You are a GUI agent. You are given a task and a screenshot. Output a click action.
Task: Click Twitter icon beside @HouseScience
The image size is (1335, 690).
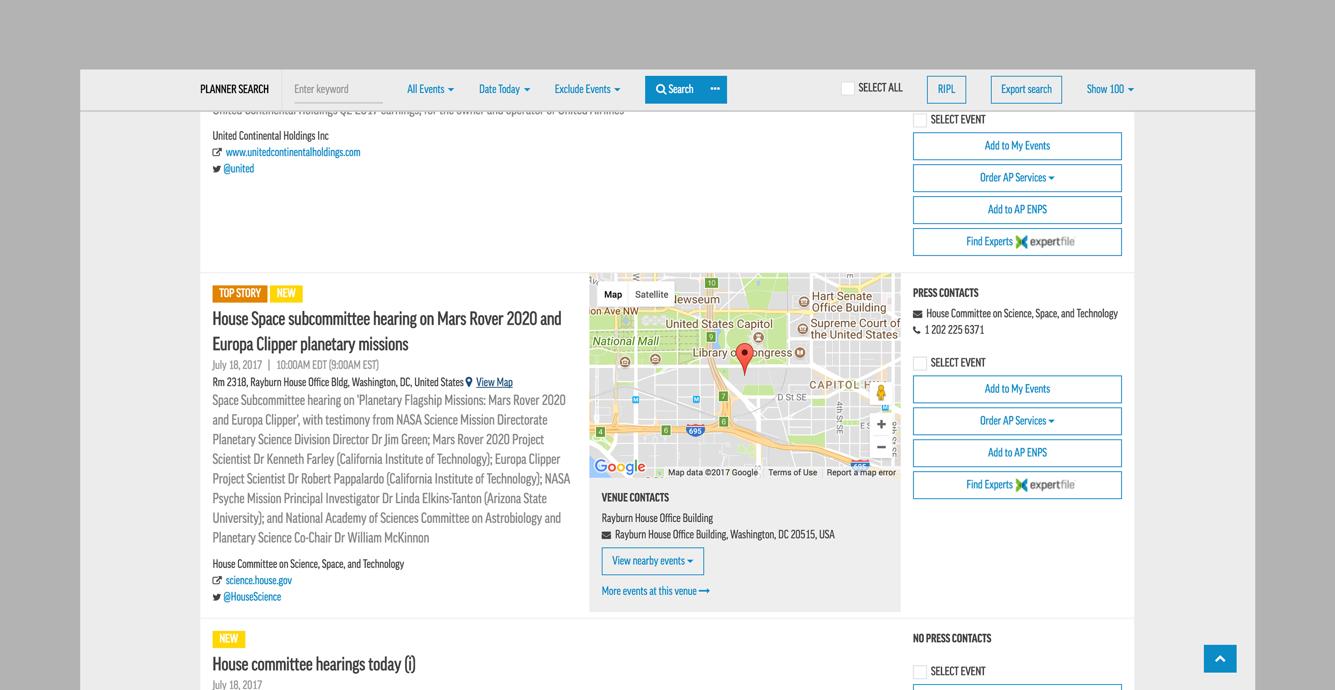click(x=216, y=597)
